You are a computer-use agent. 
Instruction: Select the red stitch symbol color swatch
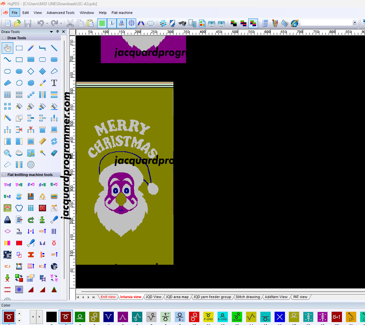tap(194, 317)
